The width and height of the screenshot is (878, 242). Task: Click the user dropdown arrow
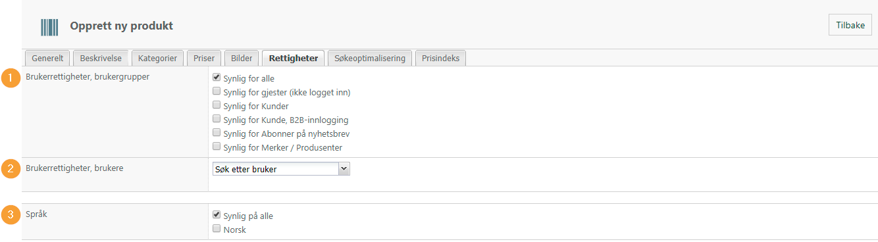[344, 169]
